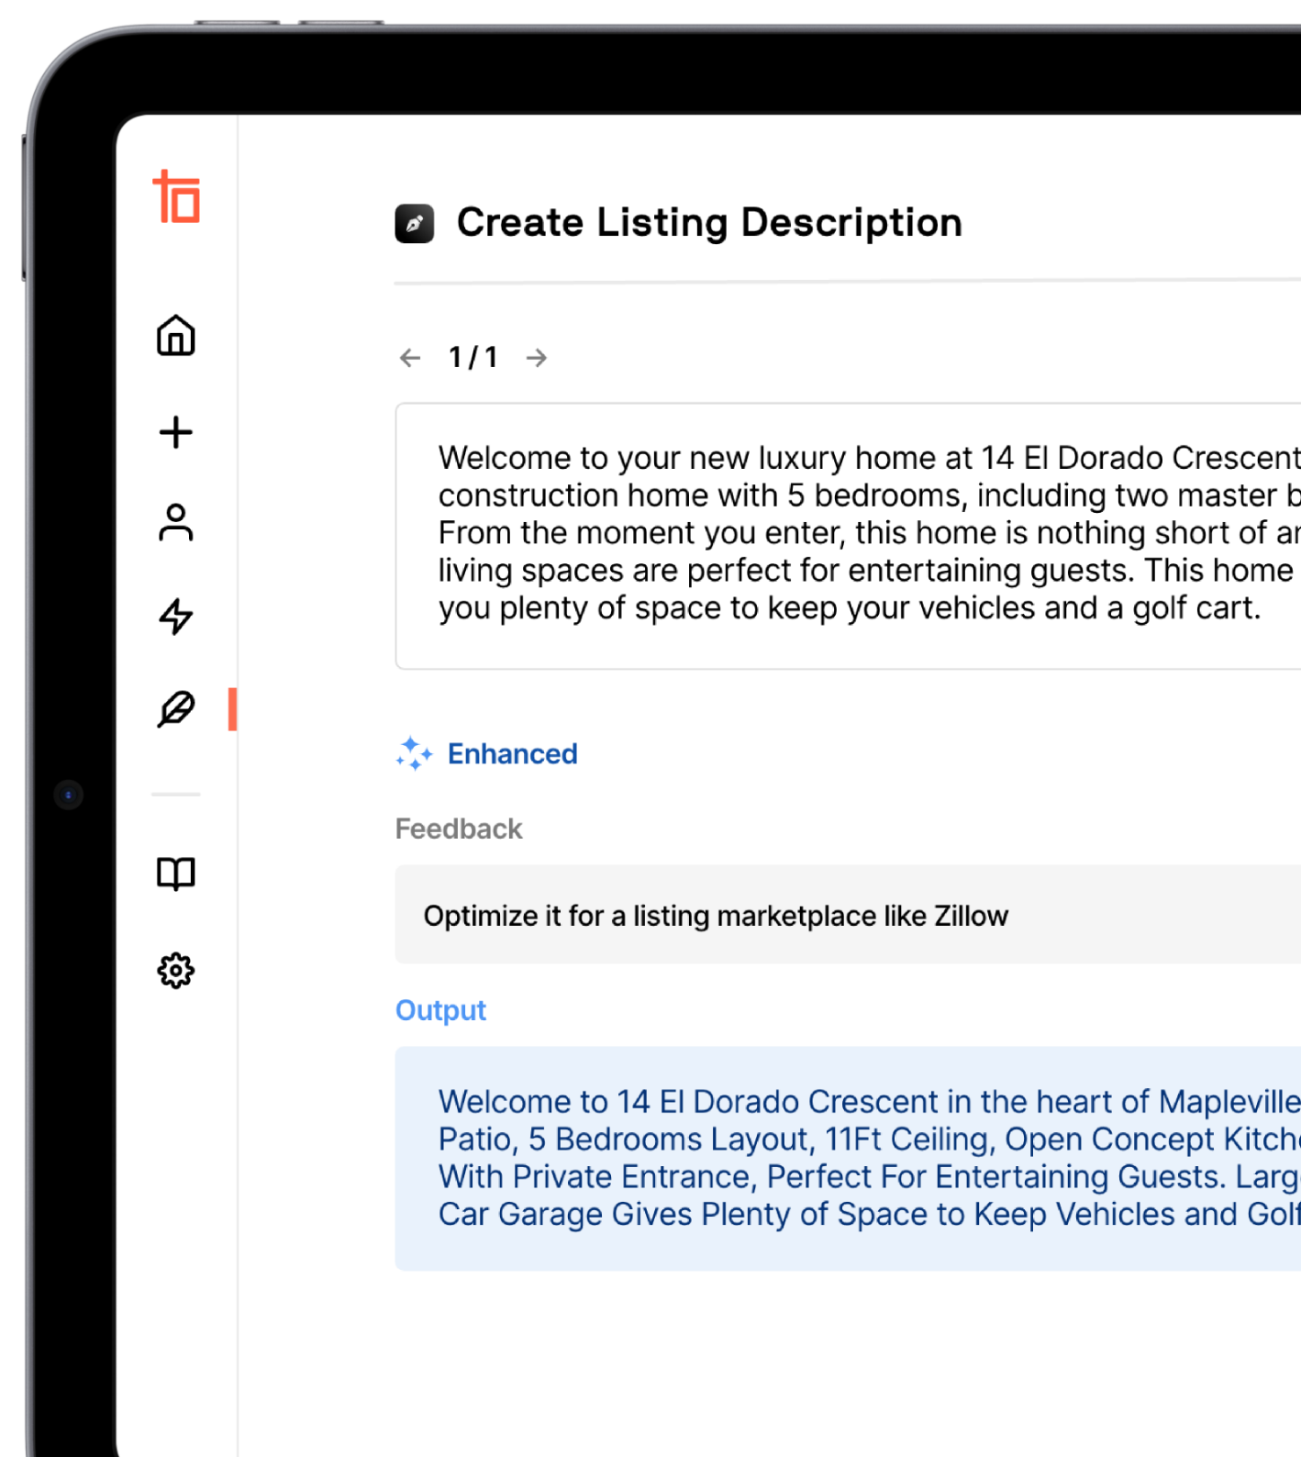Click the Output heading
1301x1457 pixels.
[x=441, y=1010]
